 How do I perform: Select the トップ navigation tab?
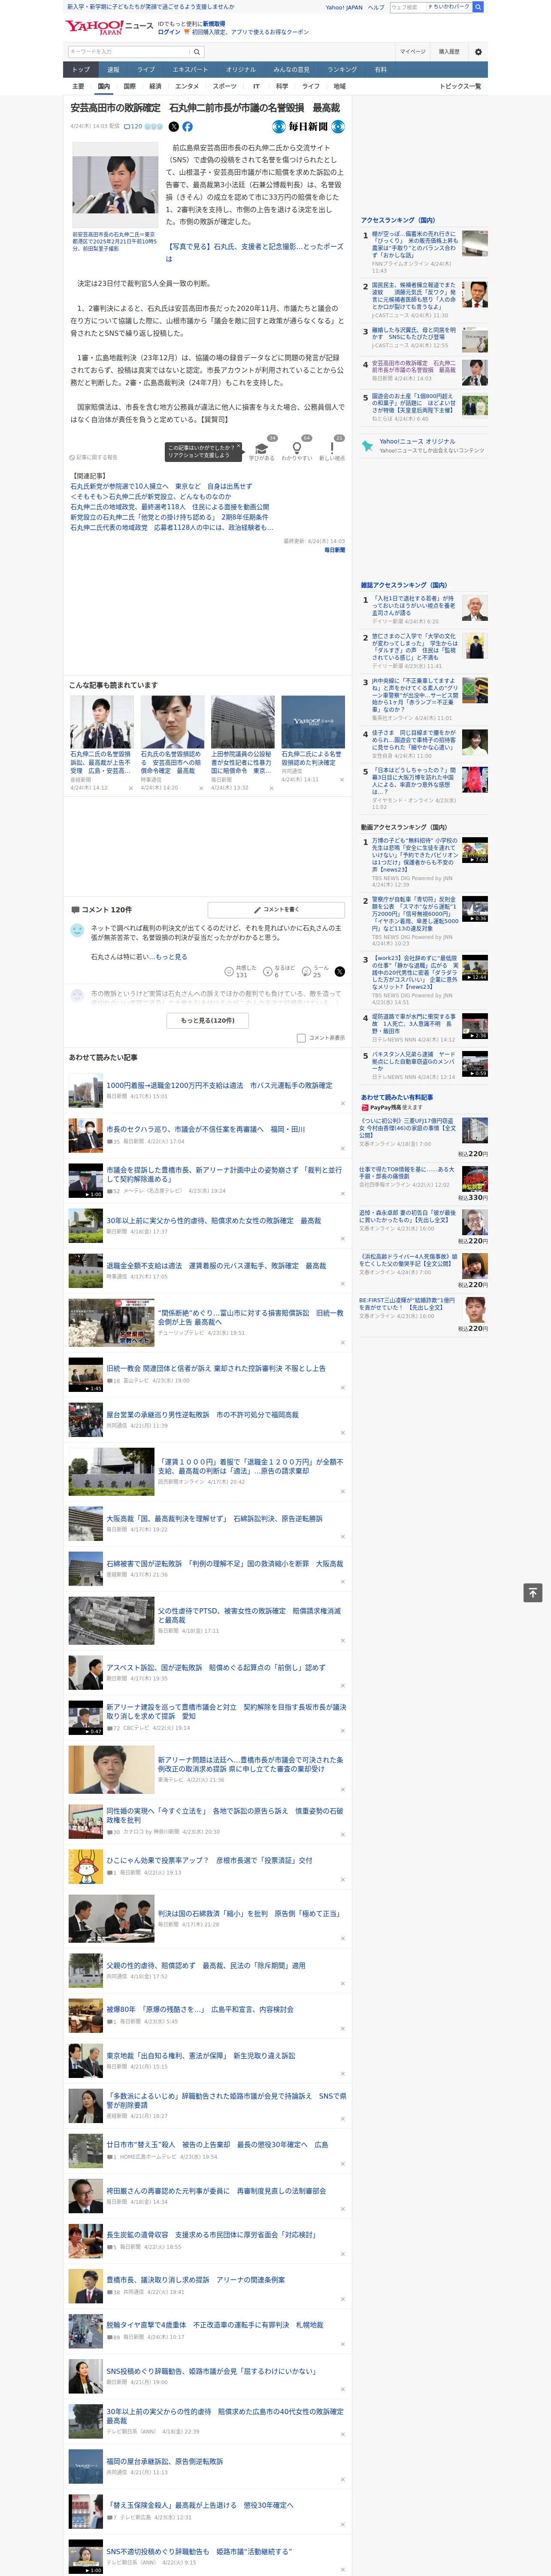(x=81, y=70)
